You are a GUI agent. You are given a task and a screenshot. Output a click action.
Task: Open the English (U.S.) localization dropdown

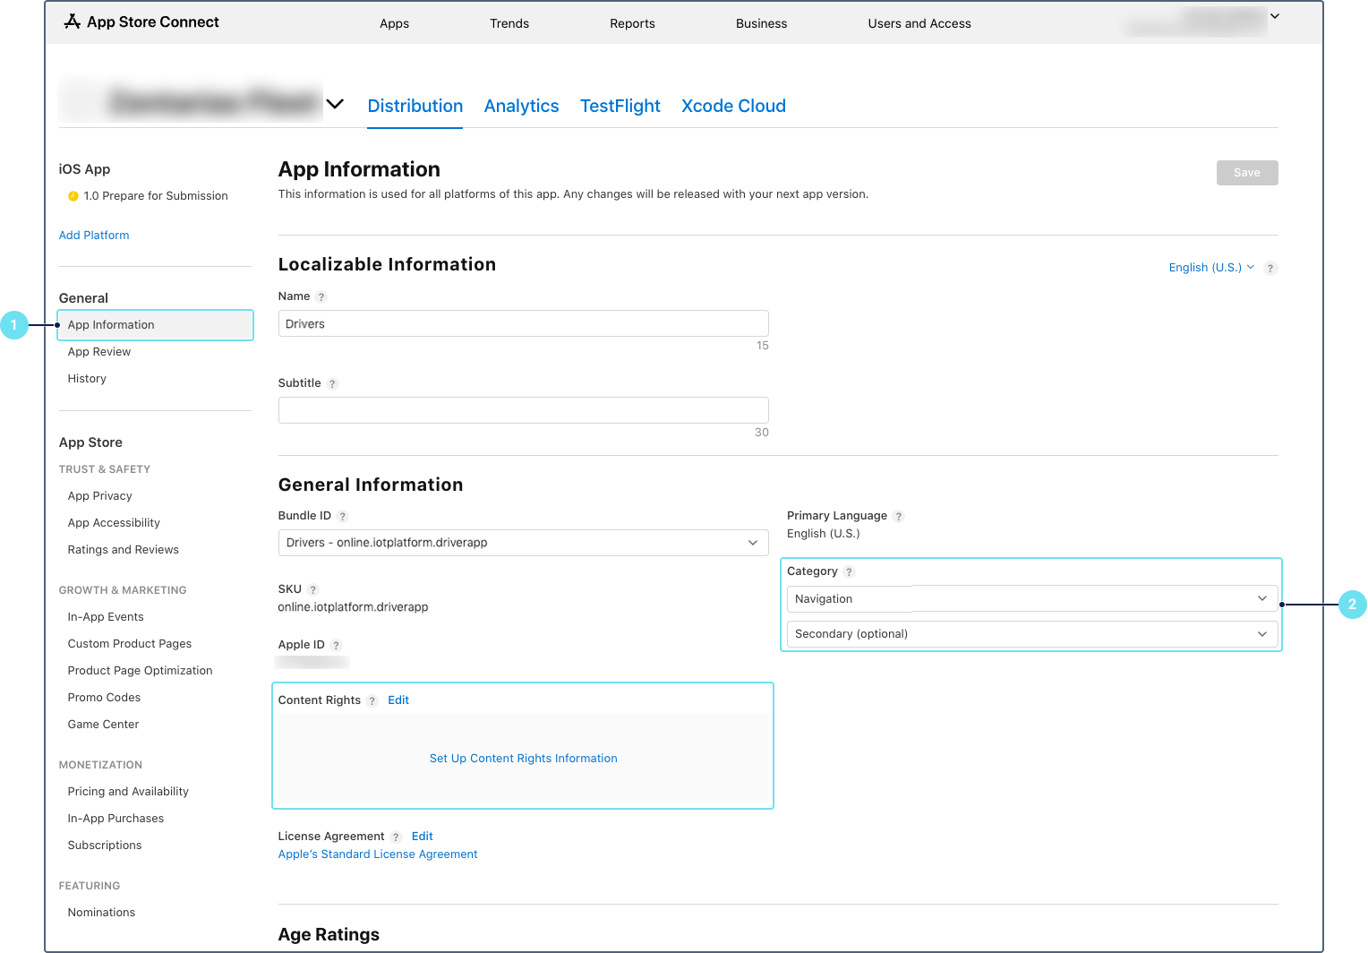pyautogui.click(x=1211, y=268)
